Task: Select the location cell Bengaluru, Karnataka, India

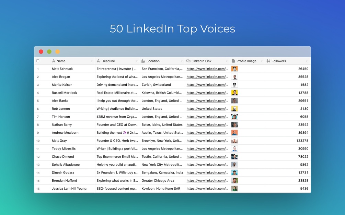Action: coord(162,172)
